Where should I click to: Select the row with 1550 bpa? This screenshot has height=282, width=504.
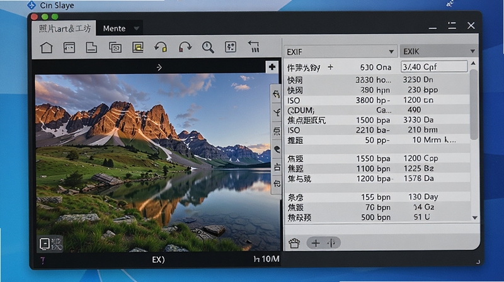[377, 158]
